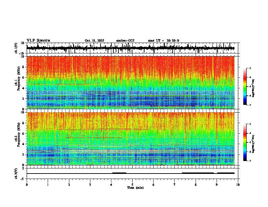
Task: Click the "Time (min)" axis label
Action: pos(135,188)
